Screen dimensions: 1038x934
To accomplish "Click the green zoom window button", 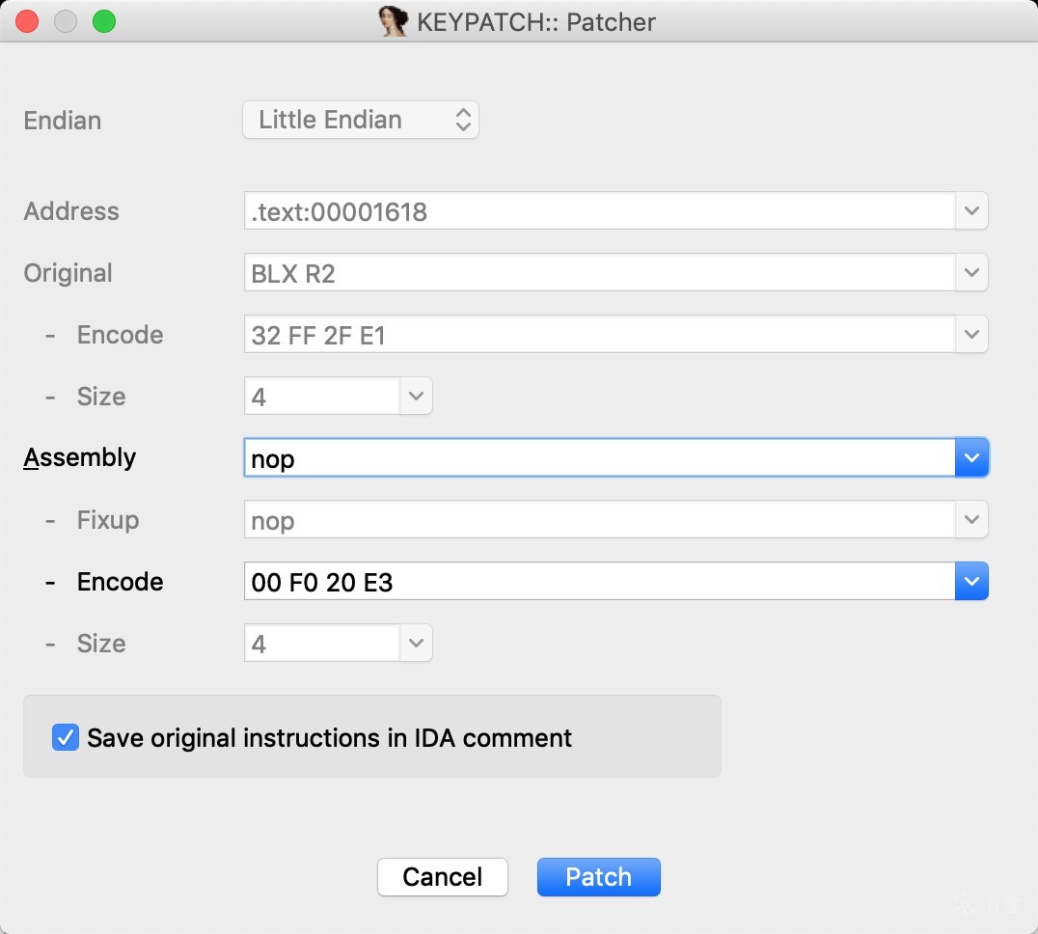I will 103,21.
